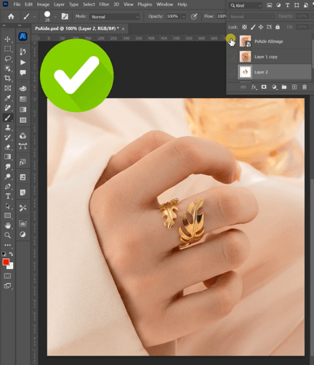Toggle visibility of Layer 2
Image resolution: width=314 pixels, height=365 pixels.
click(232, 72)
